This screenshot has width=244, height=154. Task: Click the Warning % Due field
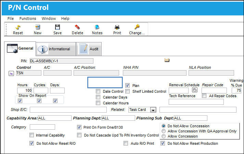pos(236,90)
